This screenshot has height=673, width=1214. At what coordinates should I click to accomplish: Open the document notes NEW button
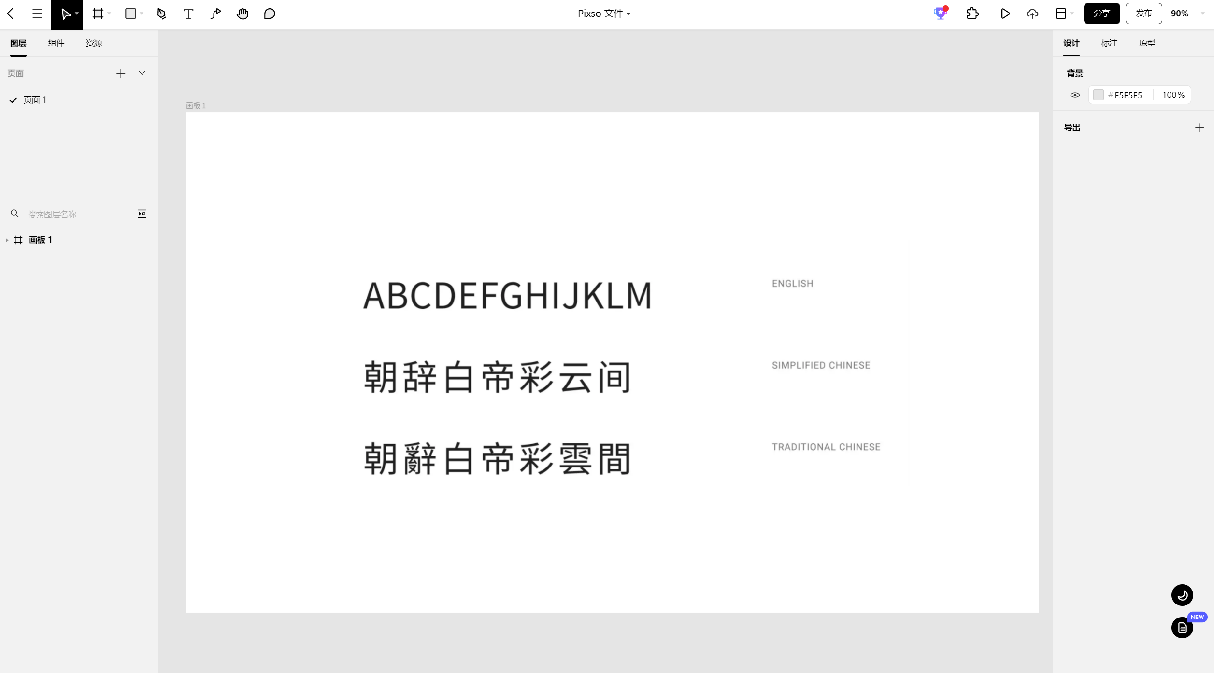click(x=1182, y=628)
